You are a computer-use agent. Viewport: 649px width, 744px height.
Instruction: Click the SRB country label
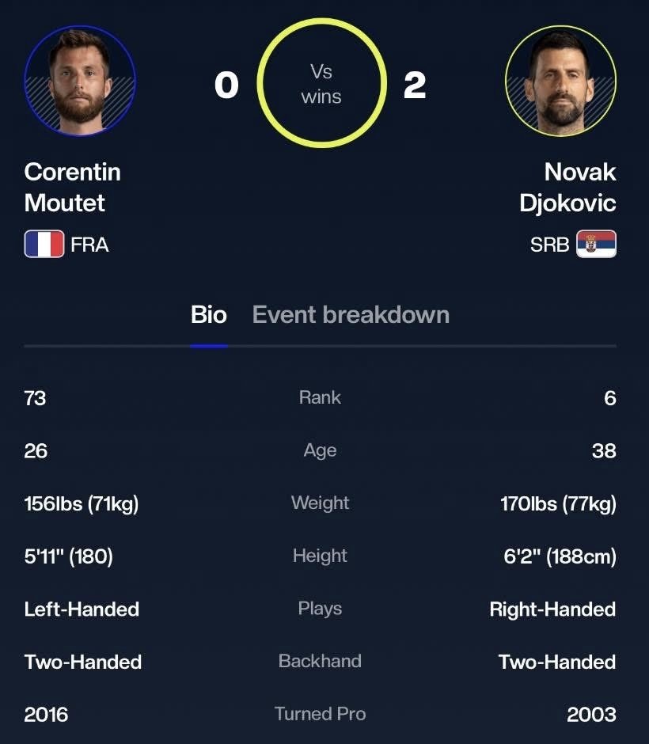(549, 245)
